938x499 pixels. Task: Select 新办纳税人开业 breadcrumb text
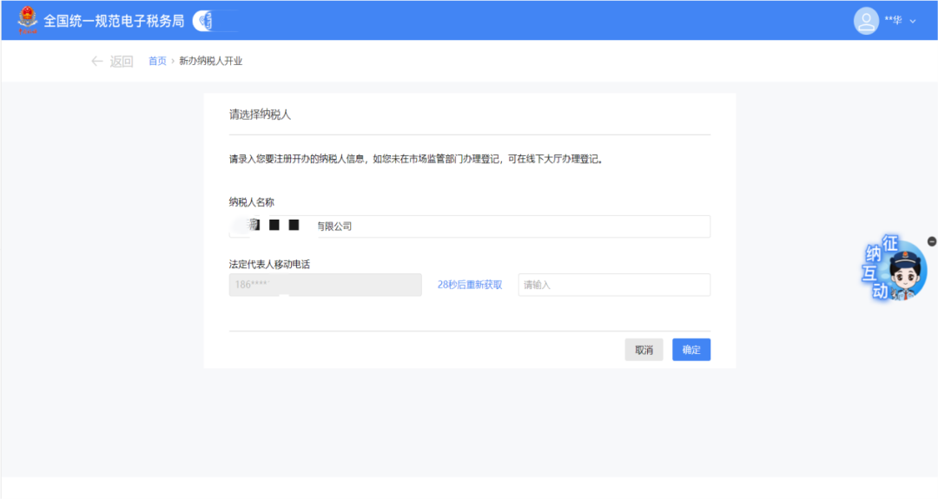point(210,61)
